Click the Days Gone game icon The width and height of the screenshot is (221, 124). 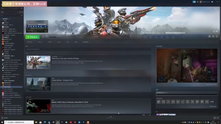(x=3, y=79)
